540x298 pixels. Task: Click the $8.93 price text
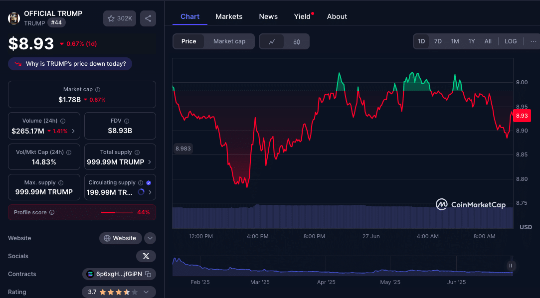31,44
